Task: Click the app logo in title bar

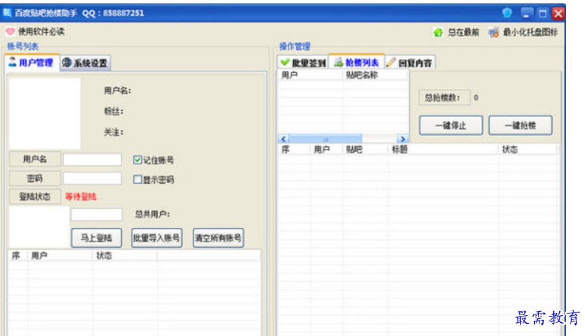Action: (7, 13)
